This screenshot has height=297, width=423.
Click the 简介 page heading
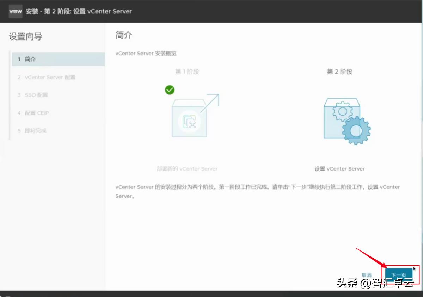point(124,35)
